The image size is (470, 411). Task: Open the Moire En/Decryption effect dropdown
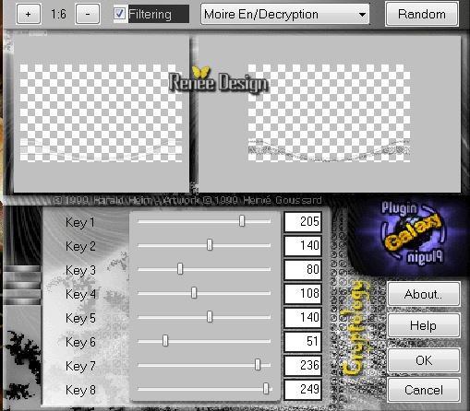pos(284,14)
